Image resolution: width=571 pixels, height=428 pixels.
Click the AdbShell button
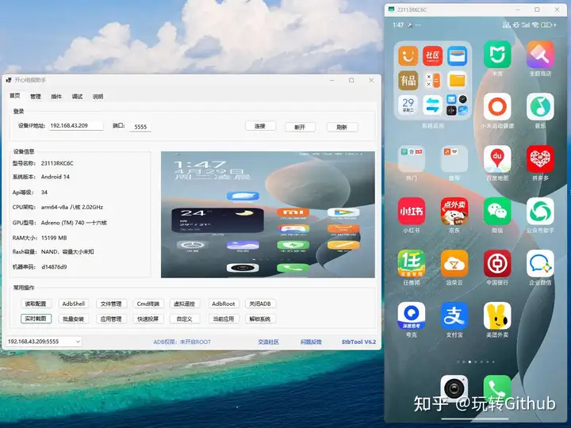[74, 304]
